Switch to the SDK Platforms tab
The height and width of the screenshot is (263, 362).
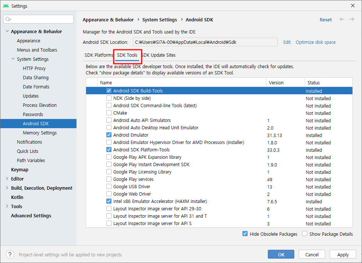pos(99,55)
